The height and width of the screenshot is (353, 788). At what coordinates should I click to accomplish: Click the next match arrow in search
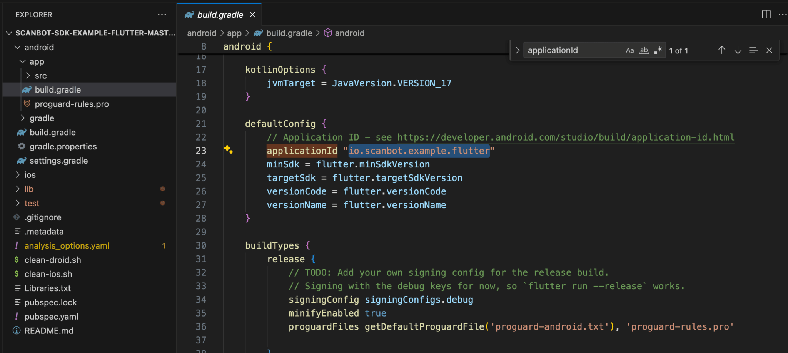pos(737,50)
